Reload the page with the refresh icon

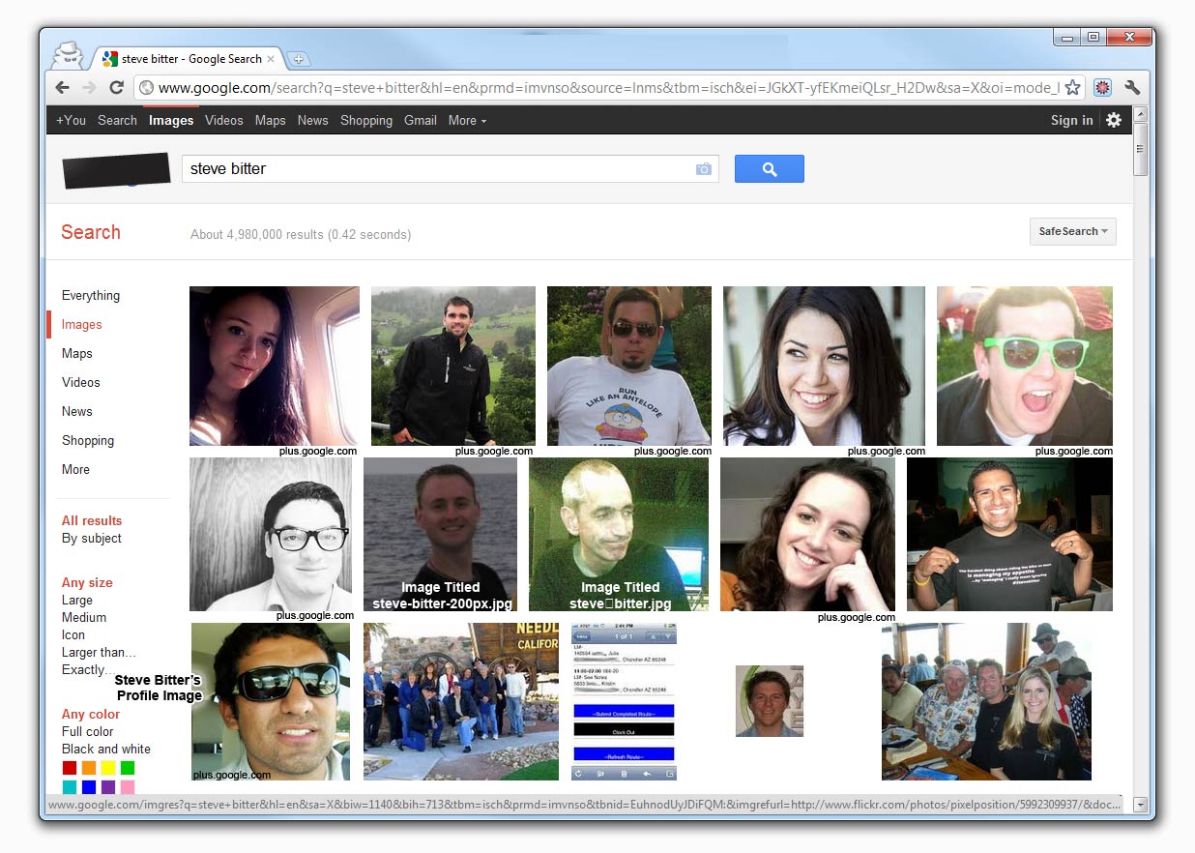[116, 88]
